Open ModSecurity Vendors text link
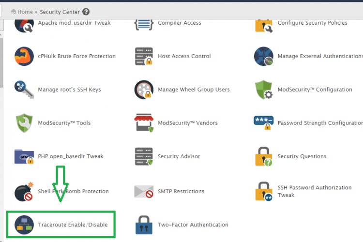363x242 pixels. [x=188, y=123]
